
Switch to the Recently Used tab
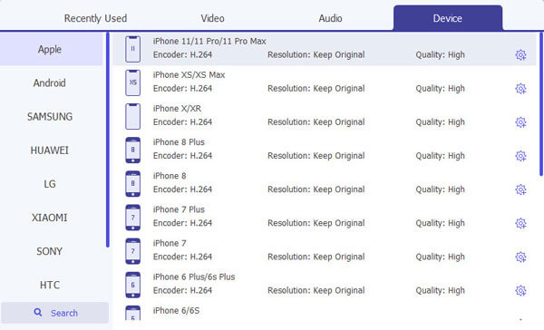[x=95, y=18]
